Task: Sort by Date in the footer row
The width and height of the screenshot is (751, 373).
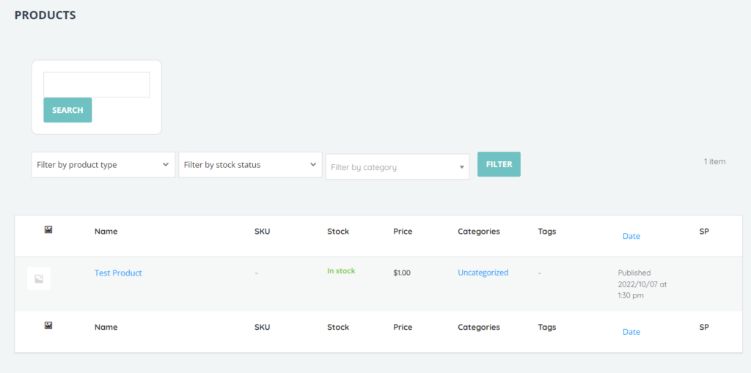Action: [x=631, y=332]
